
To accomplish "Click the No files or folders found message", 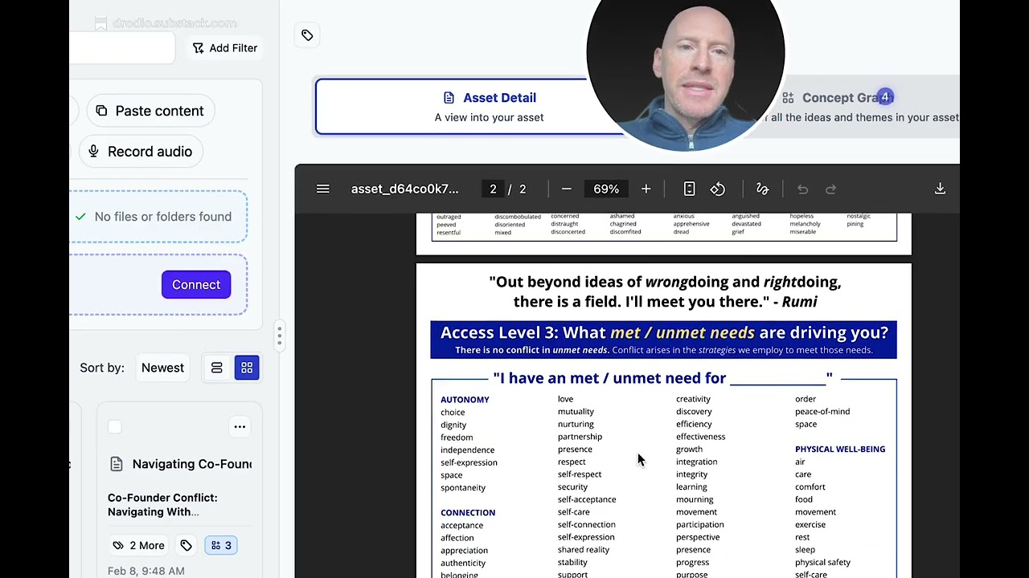I will (162, 217).
